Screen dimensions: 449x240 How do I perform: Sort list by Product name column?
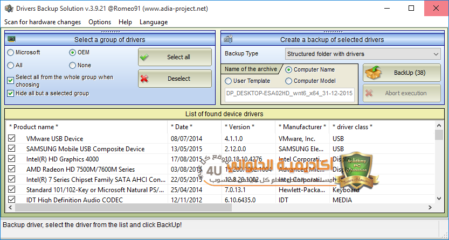[33, 127]
